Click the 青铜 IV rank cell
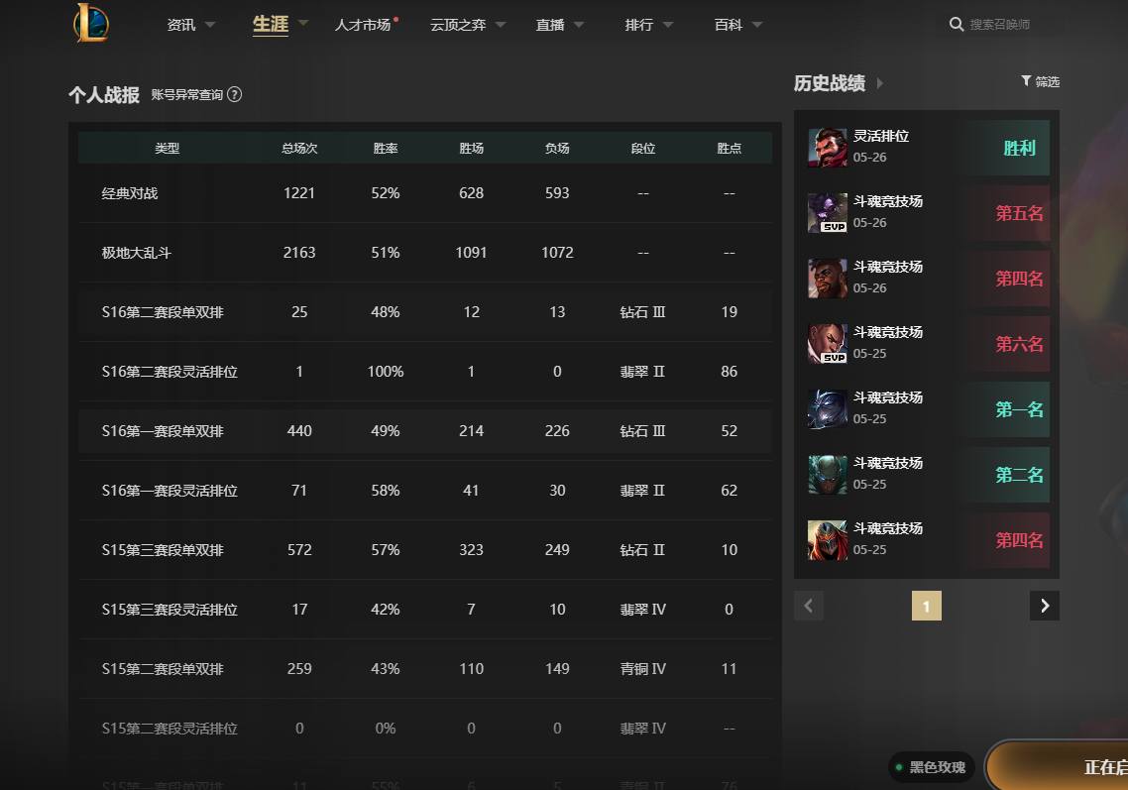This screenshot has height=790, width=1128. [643, 668]
